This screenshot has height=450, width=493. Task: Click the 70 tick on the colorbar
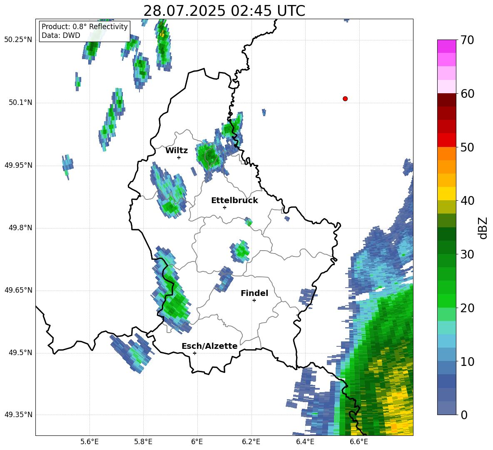click(467, 40)
